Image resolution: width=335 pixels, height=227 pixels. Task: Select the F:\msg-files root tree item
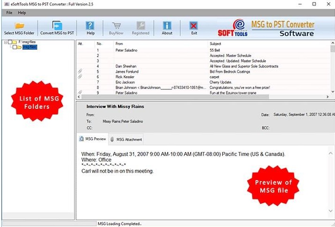pyautogui.click(x=27, y=42)
